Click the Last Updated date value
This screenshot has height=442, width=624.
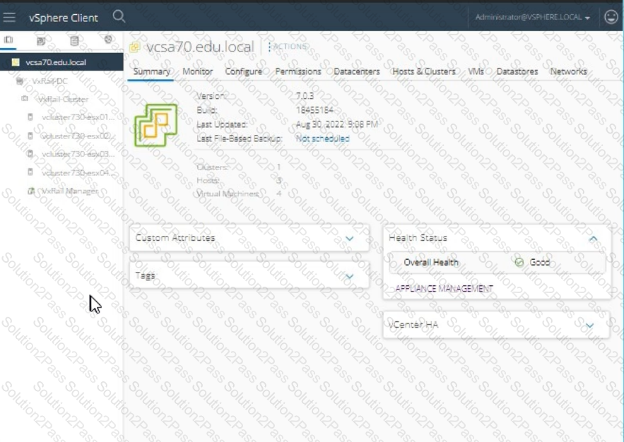[337, 124]
